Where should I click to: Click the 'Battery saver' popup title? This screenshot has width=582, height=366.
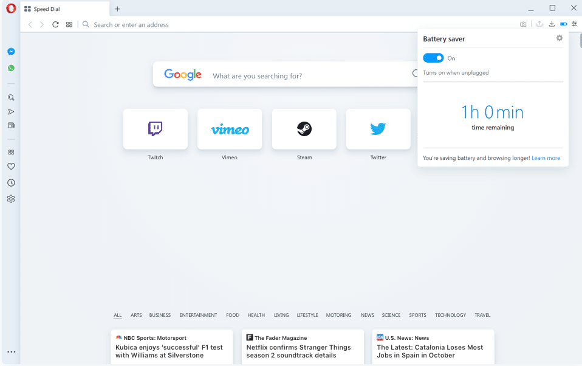[x=444, y=39]
